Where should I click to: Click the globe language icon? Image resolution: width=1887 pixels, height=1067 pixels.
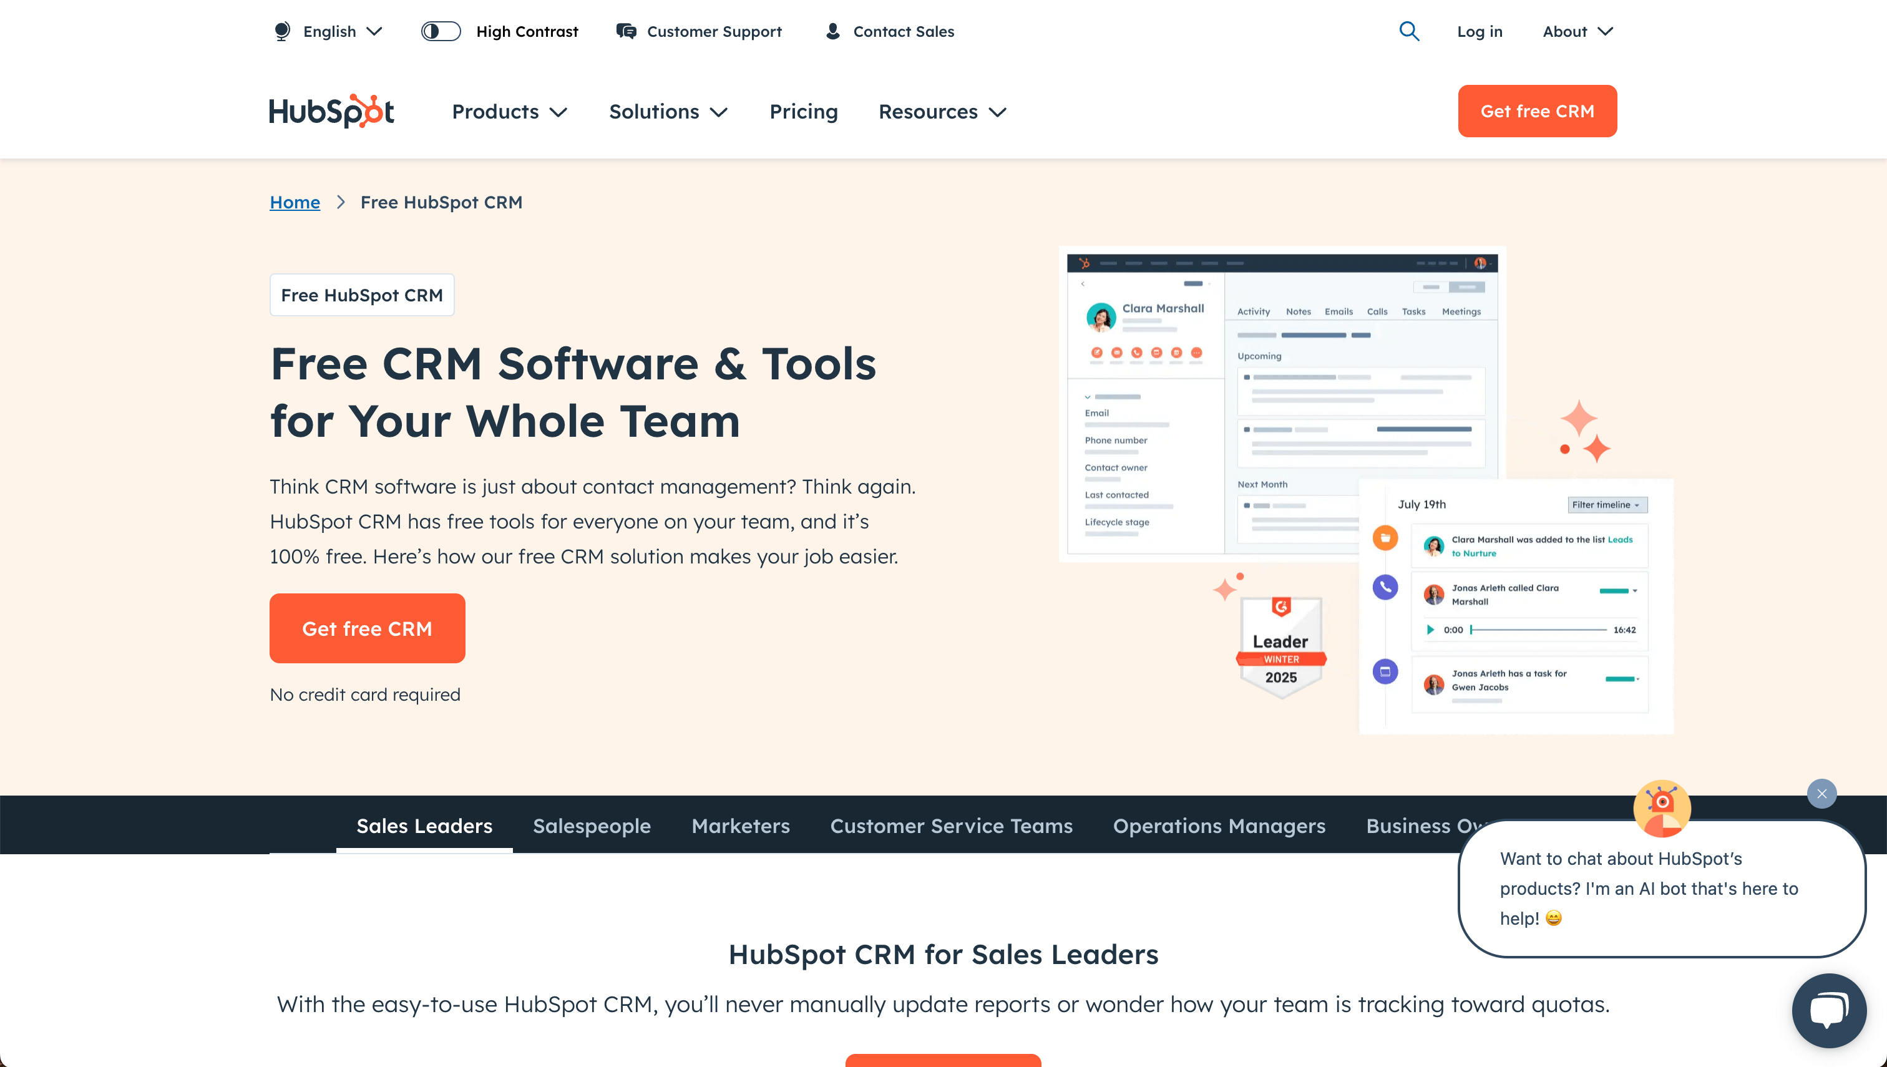(x=281, y=32)
